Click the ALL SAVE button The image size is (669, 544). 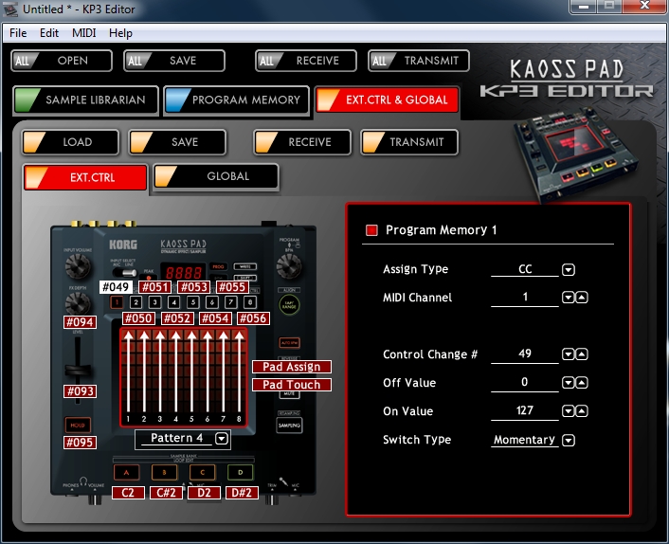tap(174, 61)
